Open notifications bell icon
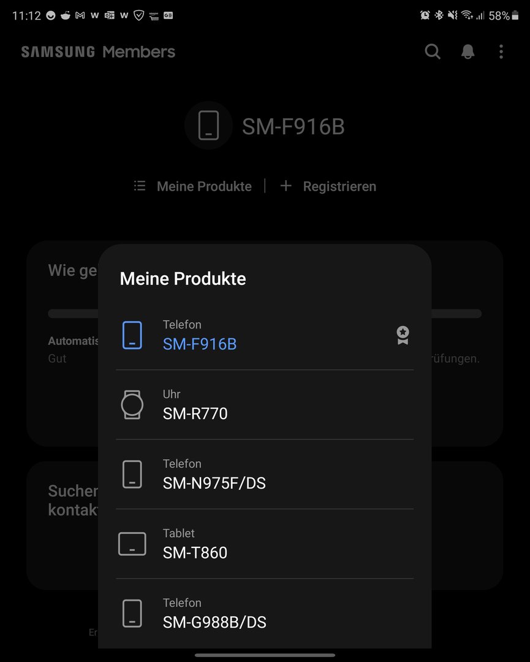This screenshot has width=530, height=662. click(468, 51)
